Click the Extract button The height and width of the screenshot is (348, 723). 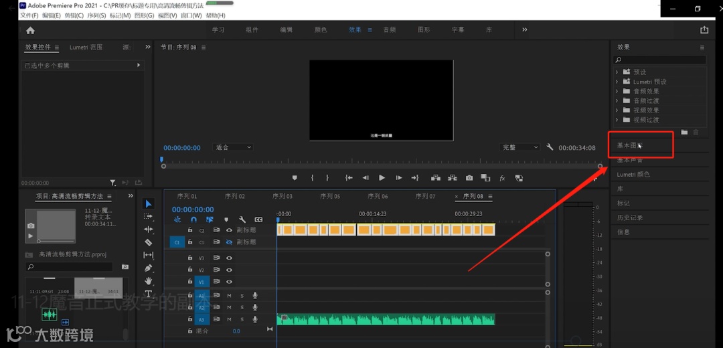pos(453,178)
